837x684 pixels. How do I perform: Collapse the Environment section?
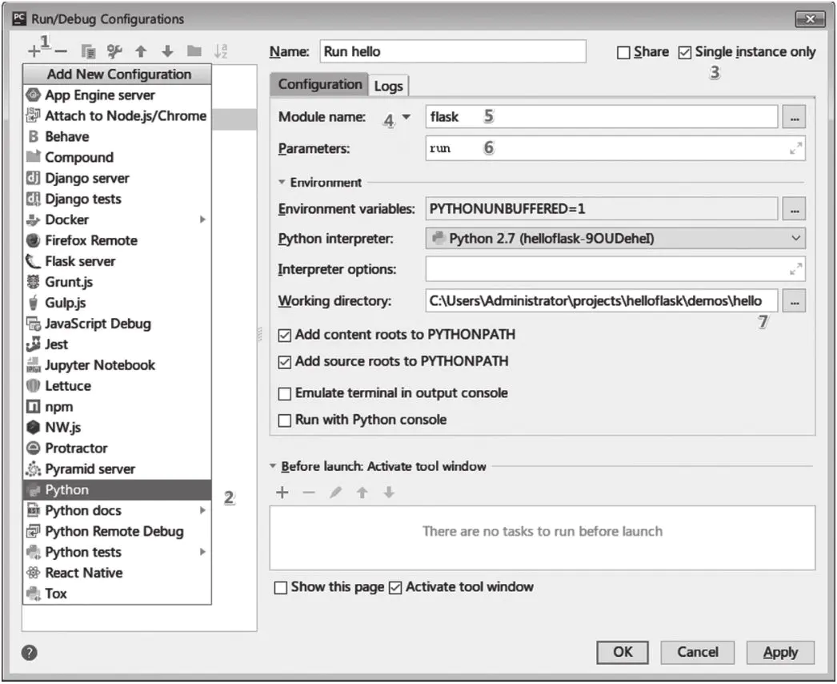[282, 183]
